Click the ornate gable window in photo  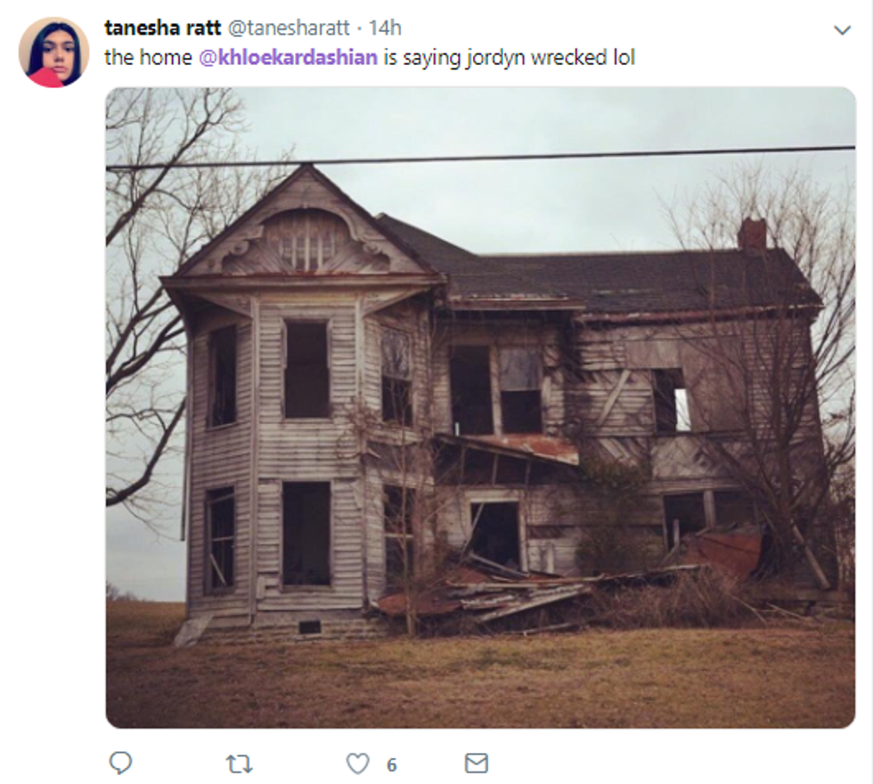pos(305,241)
